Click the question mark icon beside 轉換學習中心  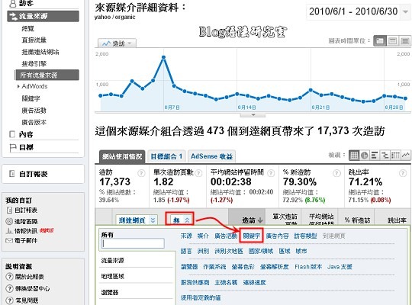coord(9,288)
